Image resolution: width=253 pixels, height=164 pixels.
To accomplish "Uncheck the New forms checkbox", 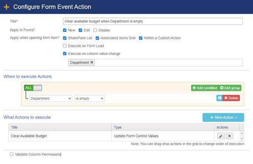I will (x=65, y=30).
